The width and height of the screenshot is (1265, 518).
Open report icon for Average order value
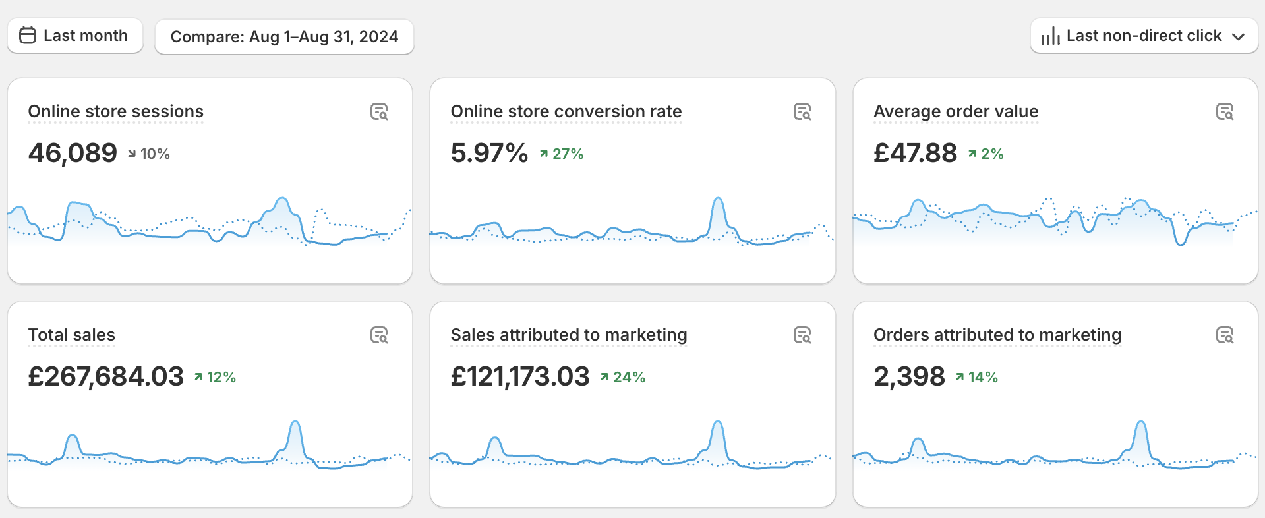[1224, 112]
